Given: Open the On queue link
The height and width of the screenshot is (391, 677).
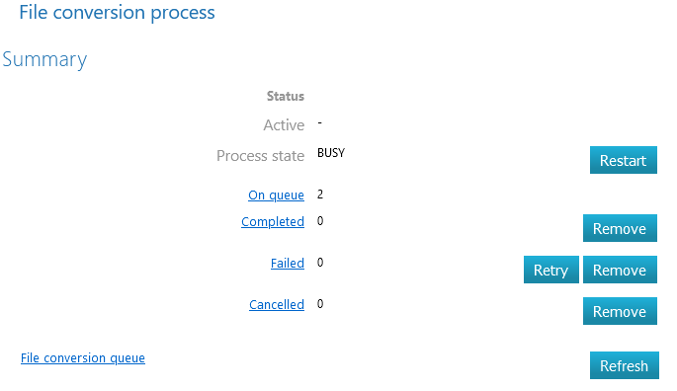Looking at the screenshot, I should point(276,195).
